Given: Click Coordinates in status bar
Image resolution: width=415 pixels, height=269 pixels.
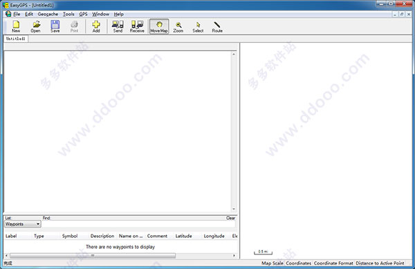Looking at the screenshot, I should tap(299, 263).
